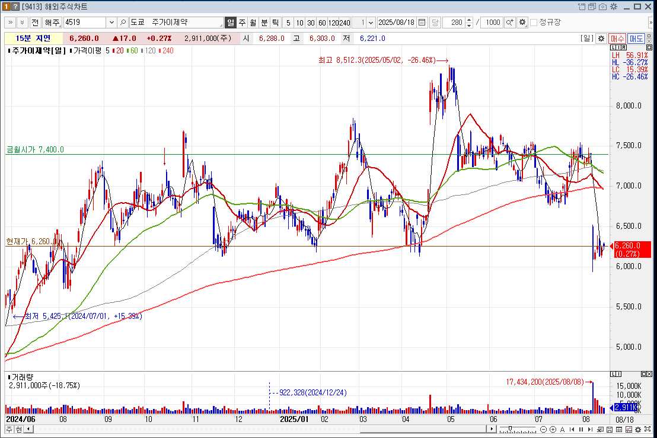Image resolution: width=657 pixels, height=438 pixels.
Task: Enable the 정규장 checkbox
Action: click(x=534, y=23)
